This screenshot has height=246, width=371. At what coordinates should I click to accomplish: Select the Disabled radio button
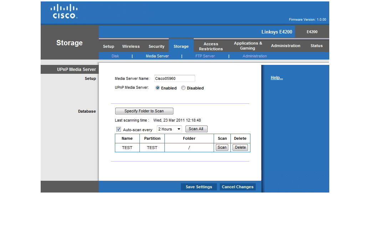[x=183, y=88]
